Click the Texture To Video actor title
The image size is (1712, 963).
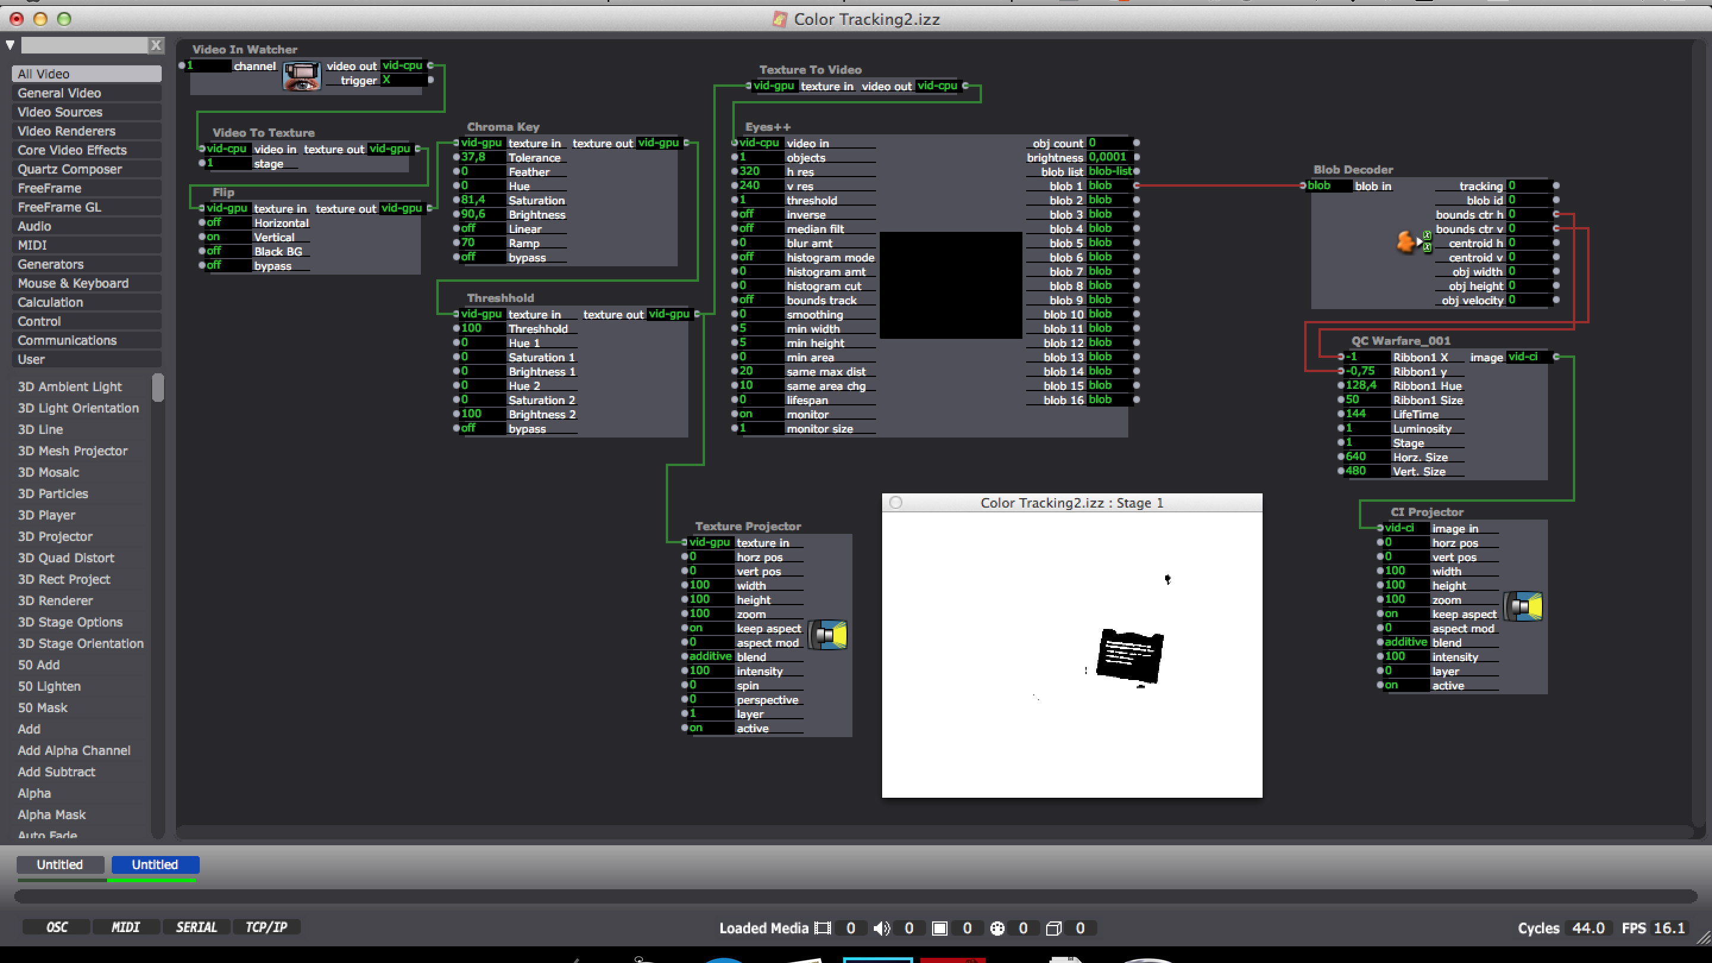coord(810,69)
